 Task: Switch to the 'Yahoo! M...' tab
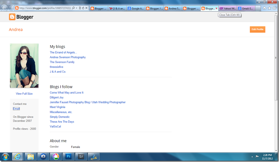pos(228,8)
